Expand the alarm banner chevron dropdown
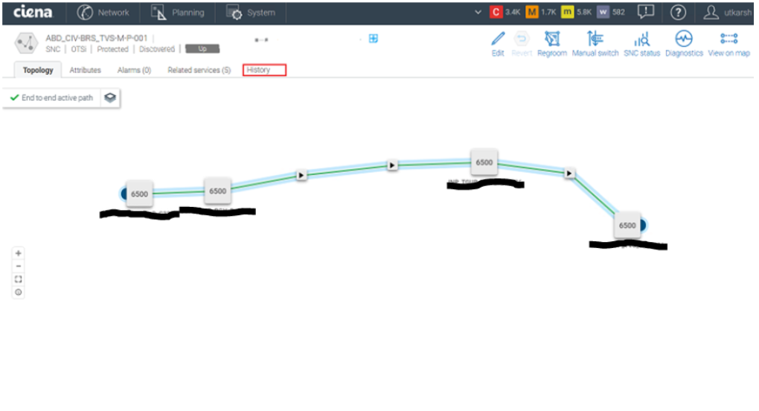 point(478,12)
